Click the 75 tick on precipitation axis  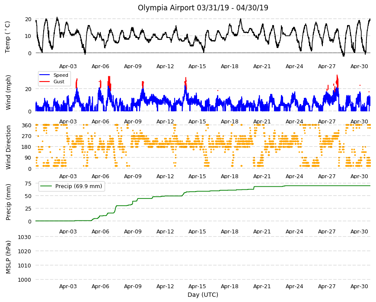pyautogui.click(x=28, y=184)
